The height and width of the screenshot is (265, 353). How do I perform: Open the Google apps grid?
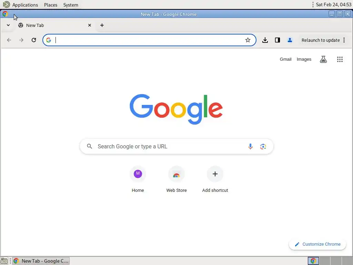[x=340, y=59]
